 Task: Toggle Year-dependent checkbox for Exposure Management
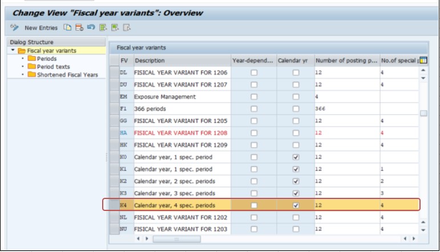[x=254, y=97]
